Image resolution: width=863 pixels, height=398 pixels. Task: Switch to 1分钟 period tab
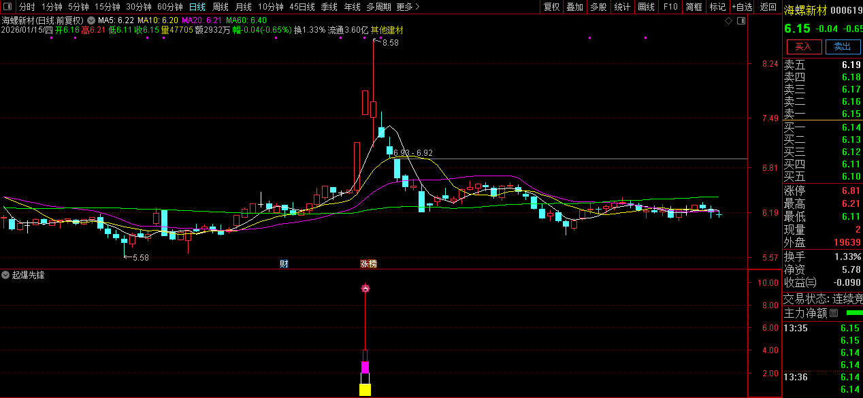(52, 7)
